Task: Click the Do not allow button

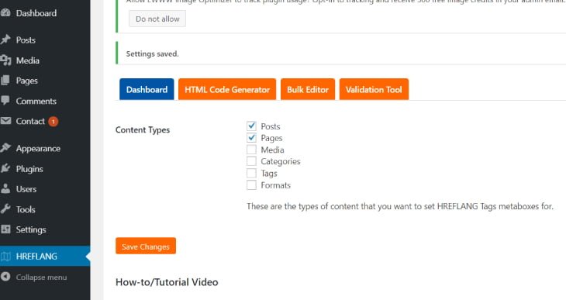Action: [x=157, y=19]
